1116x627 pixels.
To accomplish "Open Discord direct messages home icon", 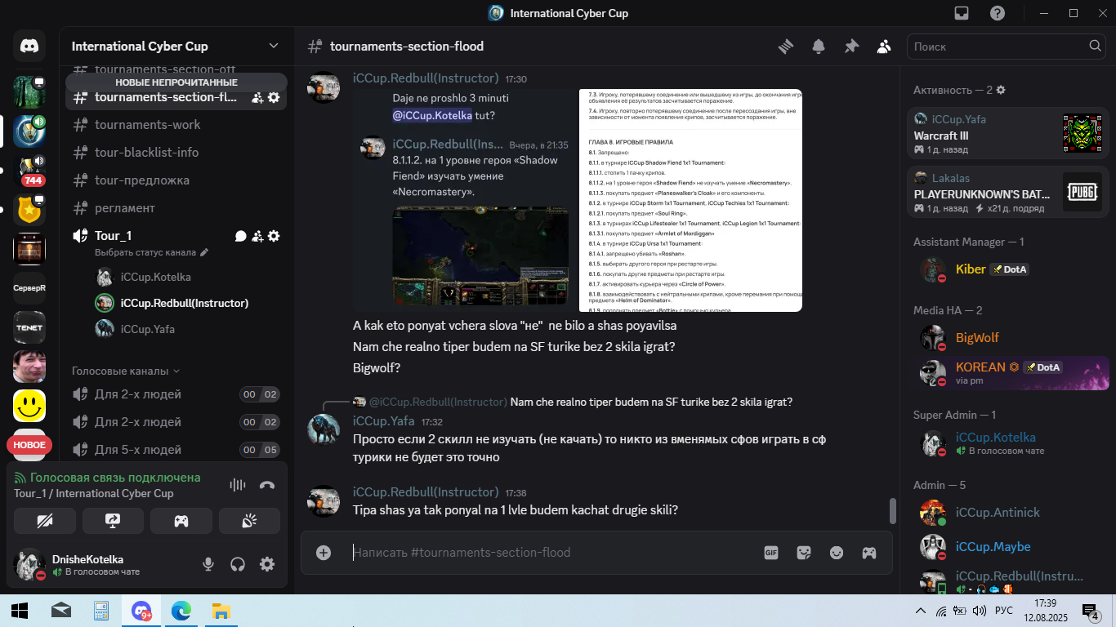I will coord(29,46).
